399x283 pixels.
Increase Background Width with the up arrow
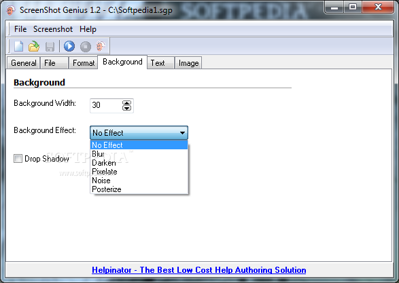pyautogui.click(x=126, y=102)
